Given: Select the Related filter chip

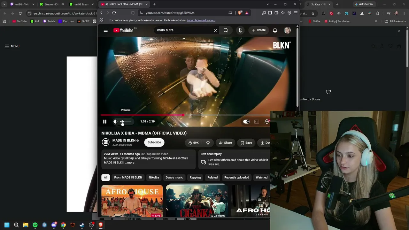Looking at the screenshot, I should pos(212,178).
